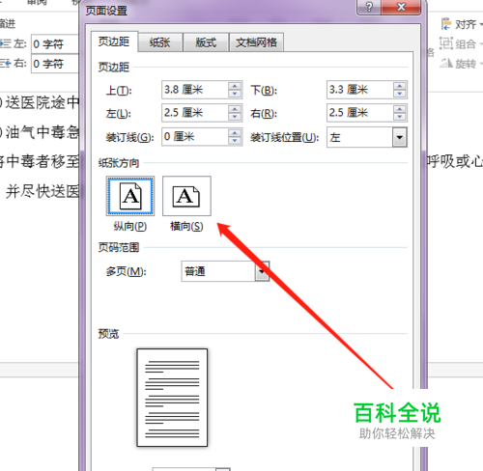Screen dimensions: 483x471
Task: Click the 对齐 align icon in ribbon
Action: [x=446, y=24]
